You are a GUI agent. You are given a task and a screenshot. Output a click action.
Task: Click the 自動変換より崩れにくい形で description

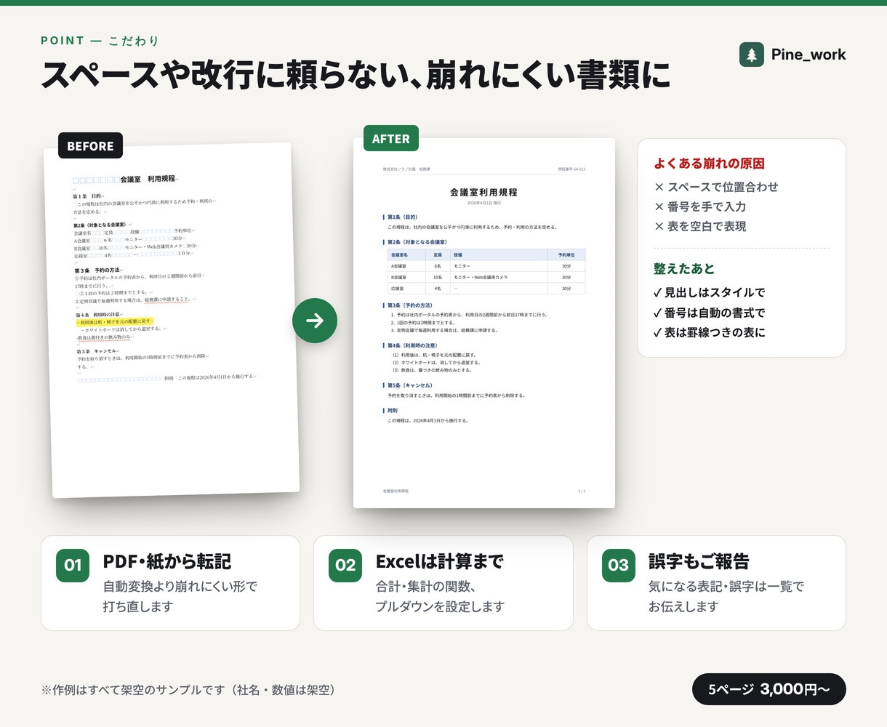[x=180, y=586]
